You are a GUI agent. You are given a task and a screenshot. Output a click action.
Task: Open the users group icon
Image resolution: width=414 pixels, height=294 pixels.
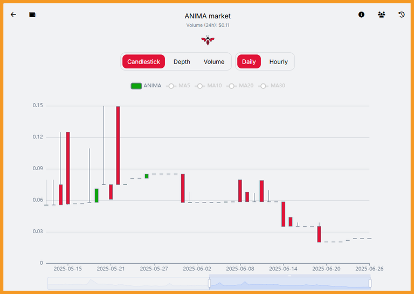coord(381,15)
